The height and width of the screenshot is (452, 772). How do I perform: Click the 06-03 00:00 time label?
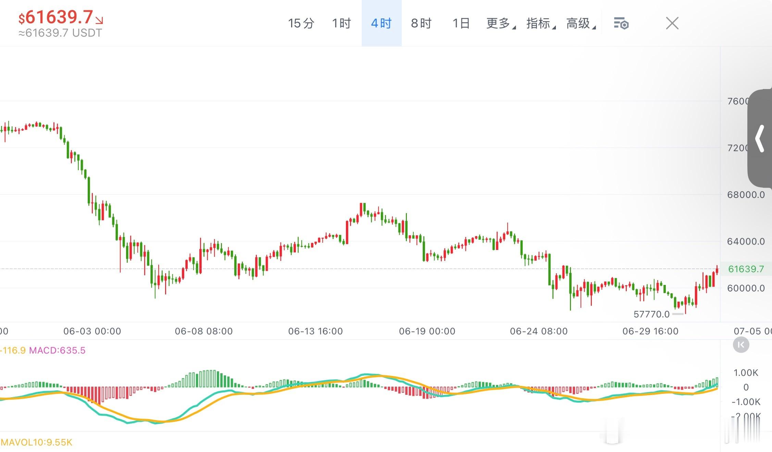[92, 331]
